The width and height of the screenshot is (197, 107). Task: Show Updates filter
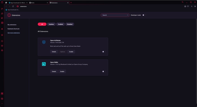(51, 24)
